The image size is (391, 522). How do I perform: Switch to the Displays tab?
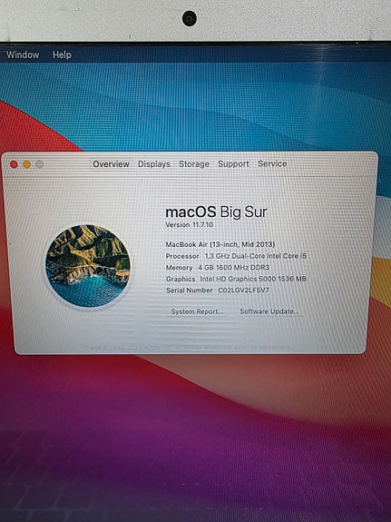154,163
